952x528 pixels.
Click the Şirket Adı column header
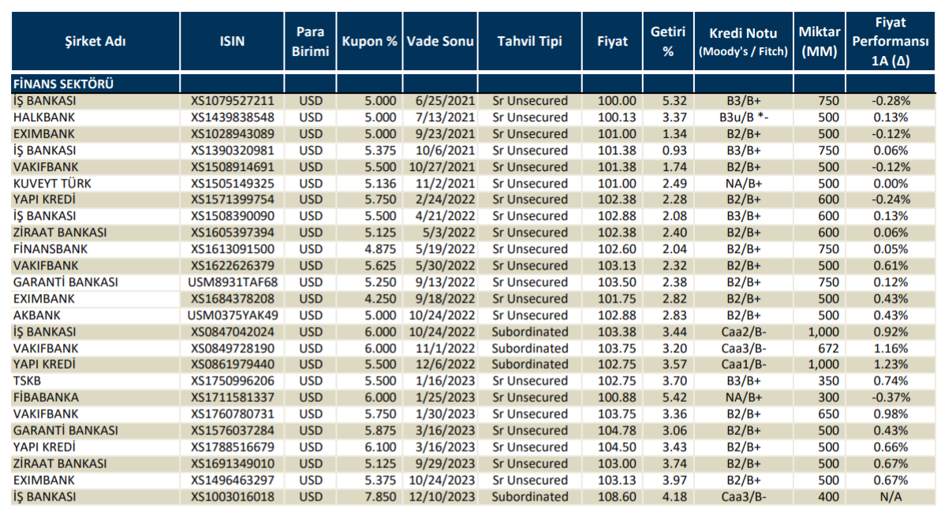pos(95,42)
